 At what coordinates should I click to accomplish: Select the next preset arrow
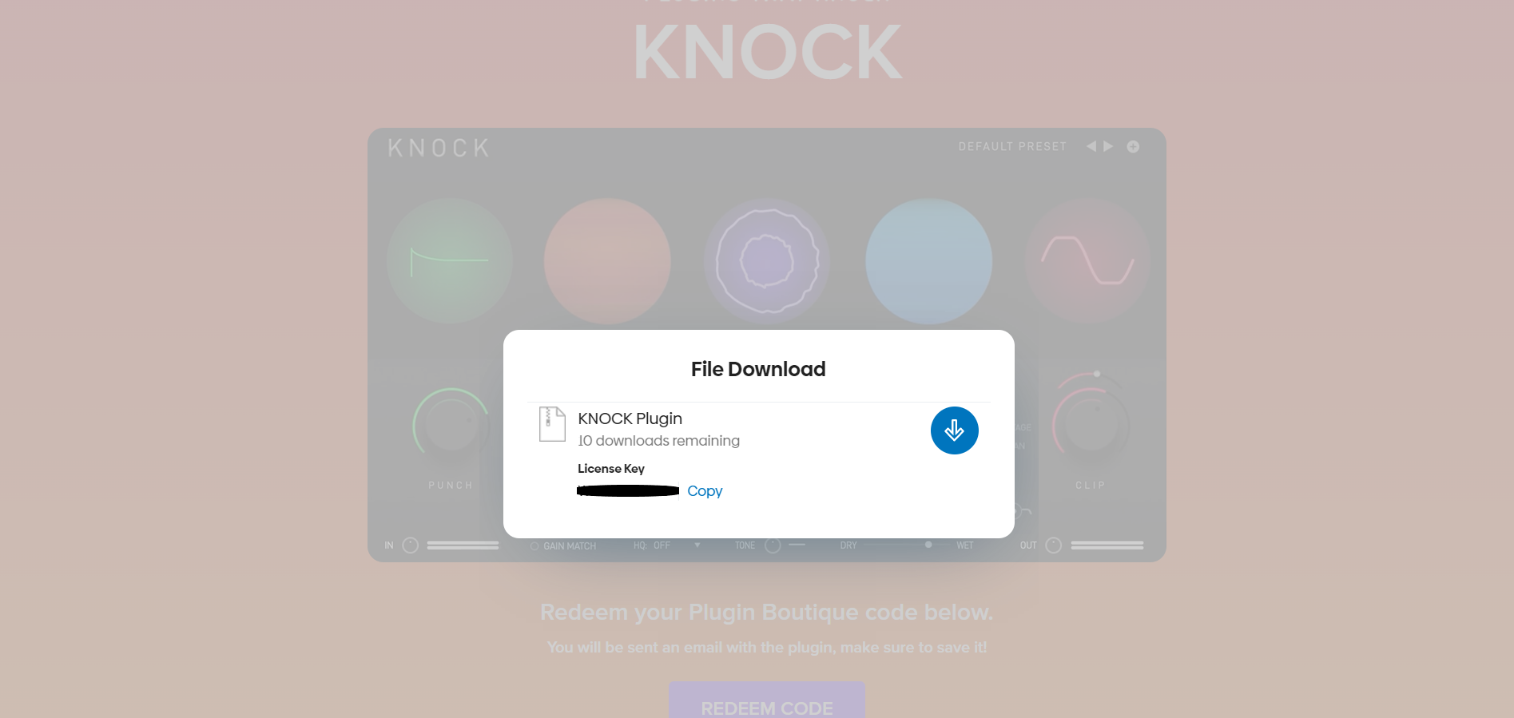tap(1108, 146)
